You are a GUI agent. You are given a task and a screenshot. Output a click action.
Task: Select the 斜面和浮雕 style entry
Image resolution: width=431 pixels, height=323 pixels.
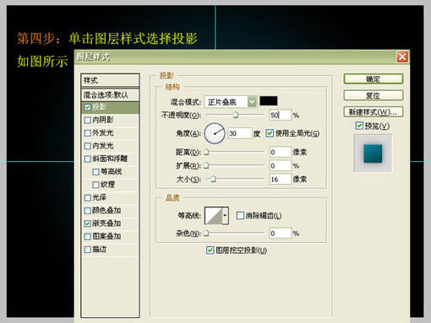point(110,159)
